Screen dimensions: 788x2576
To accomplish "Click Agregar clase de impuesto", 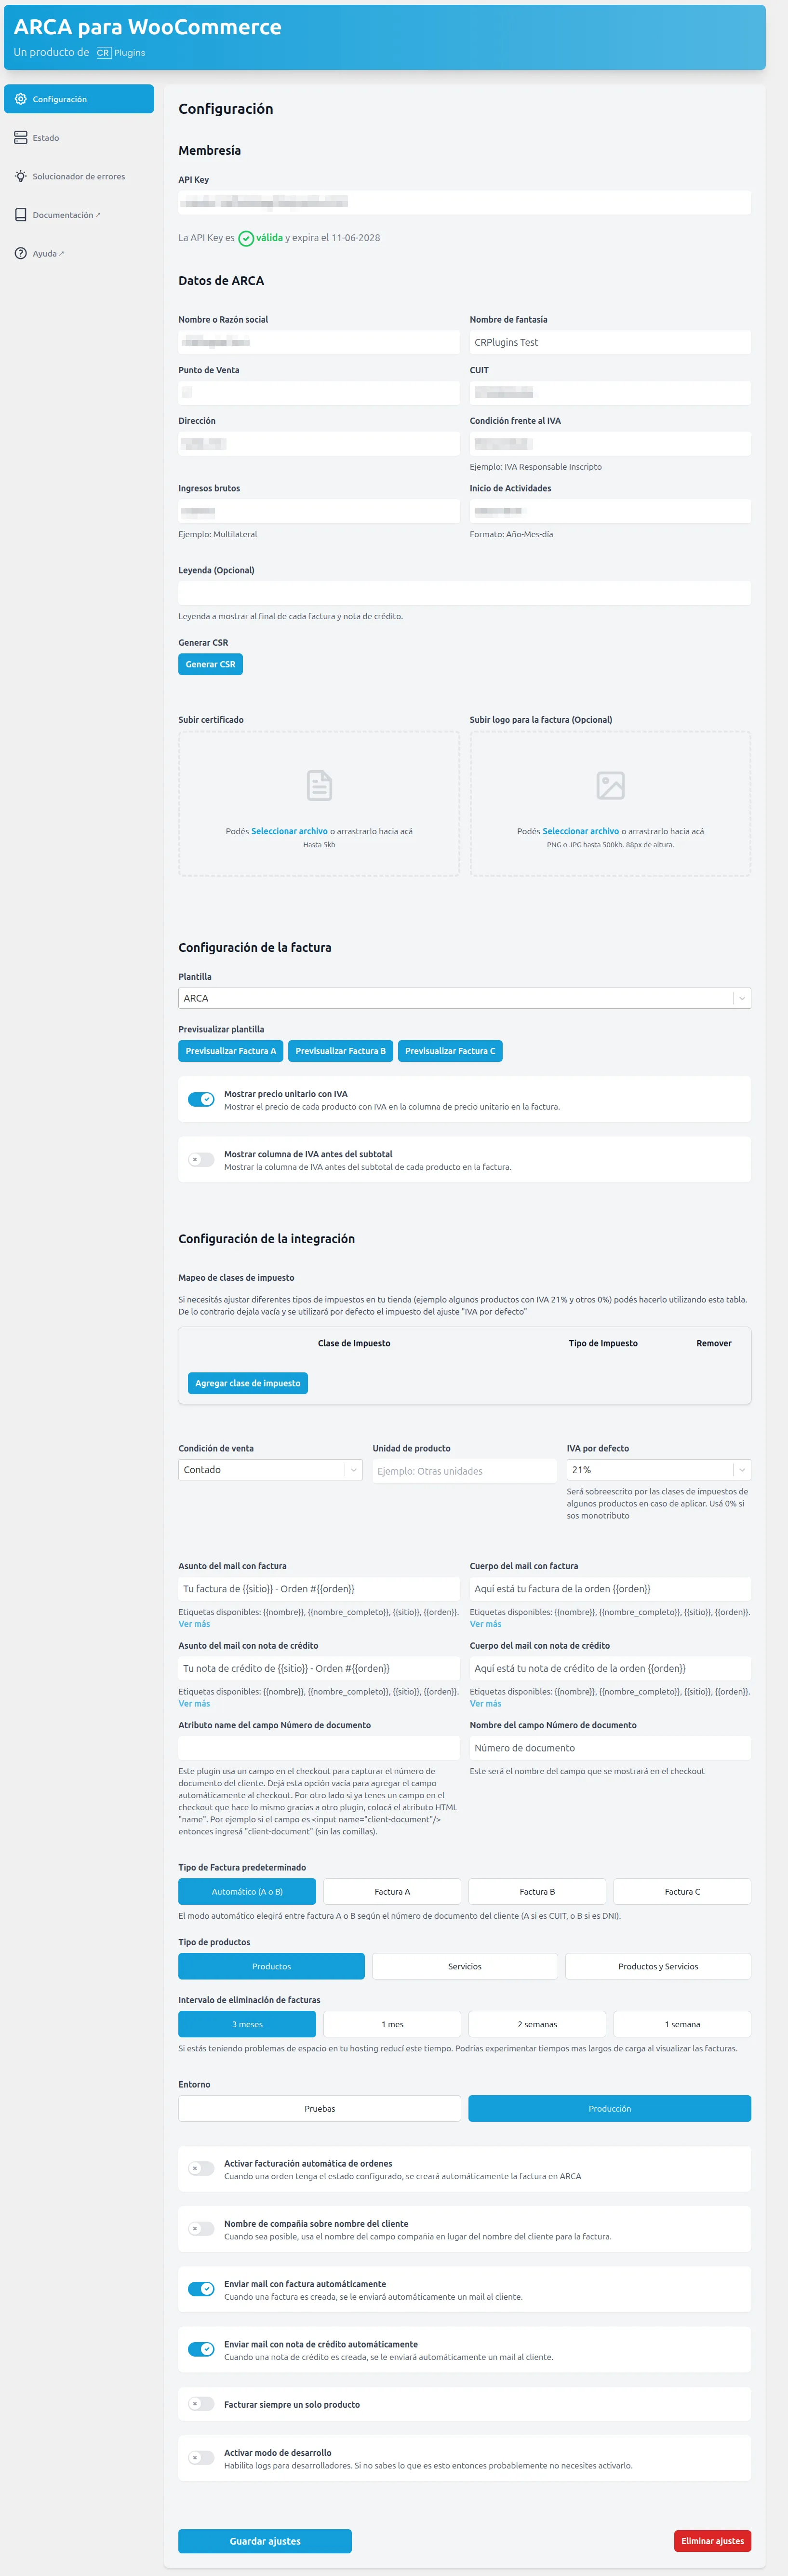I will [x=248, y=1383].
